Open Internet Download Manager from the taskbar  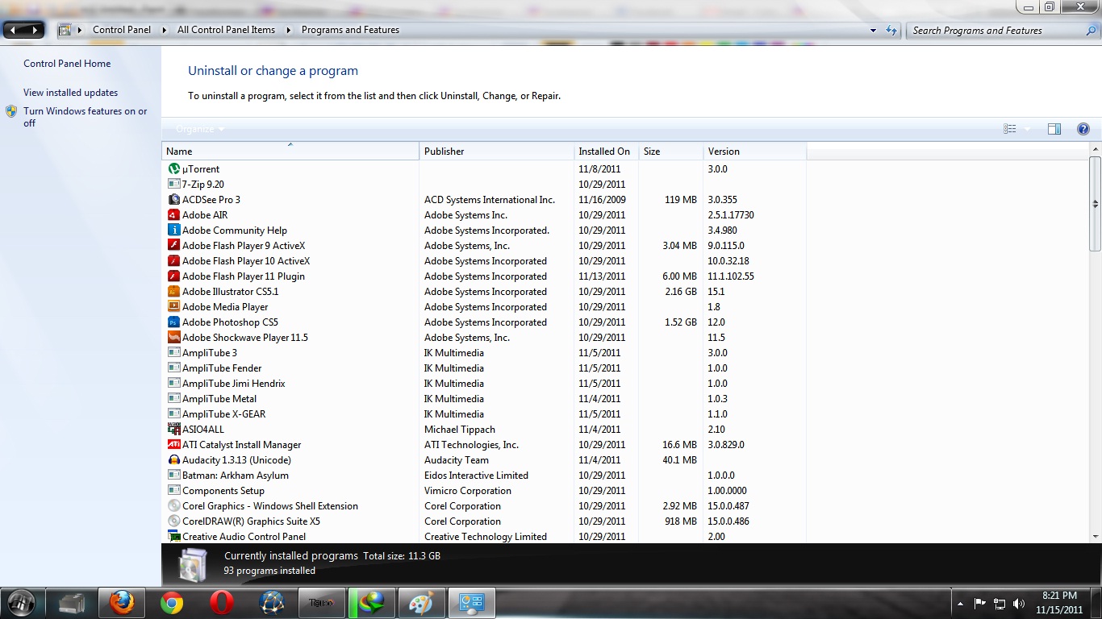pyautogui.click(x=371, y=602)
